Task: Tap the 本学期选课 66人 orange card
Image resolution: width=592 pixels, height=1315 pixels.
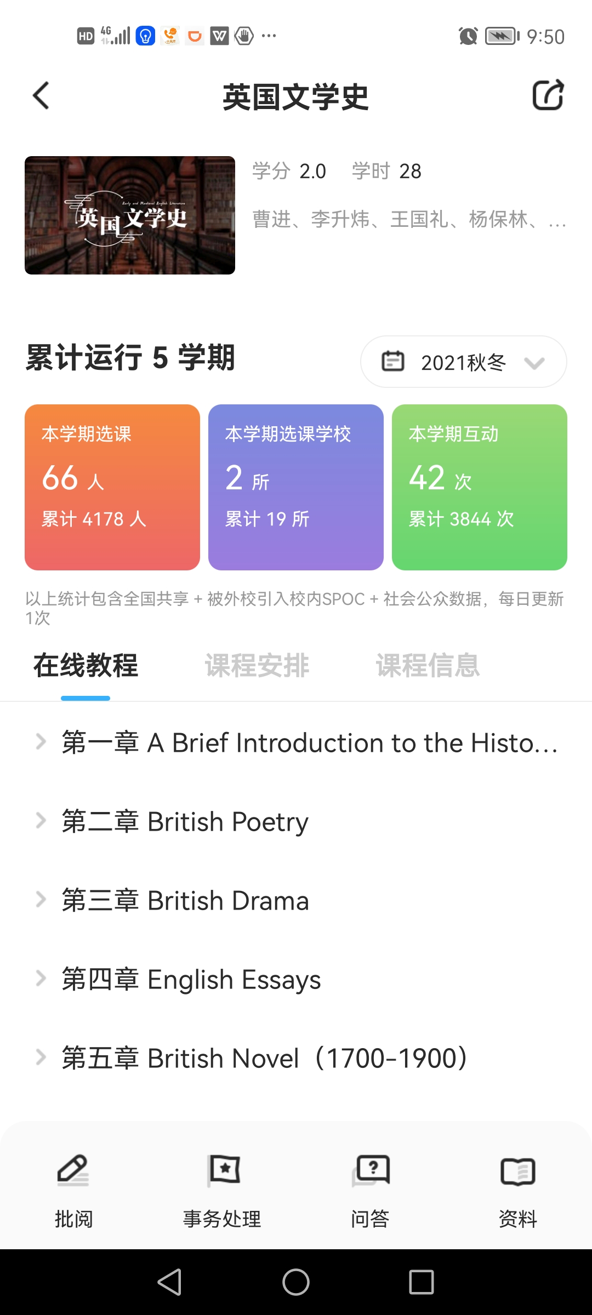Action: coord(112,487)
